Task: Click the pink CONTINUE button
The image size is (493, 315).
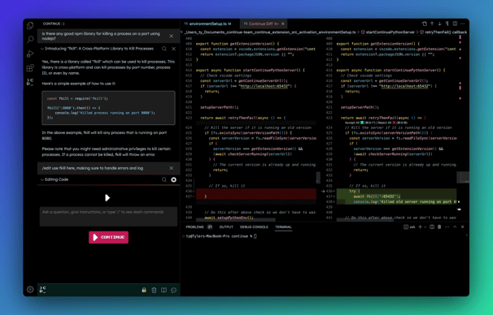Action: click(x=108, y=237)
